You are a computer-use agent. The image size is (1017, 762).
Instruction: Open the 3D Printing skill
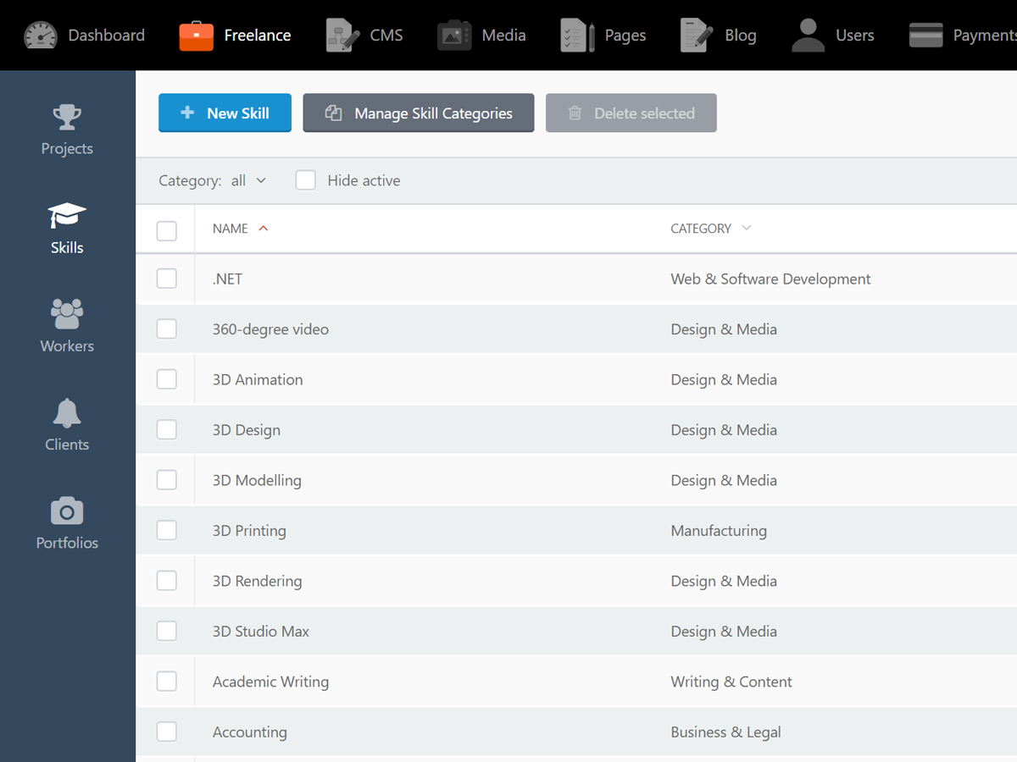tap(249, 531)
